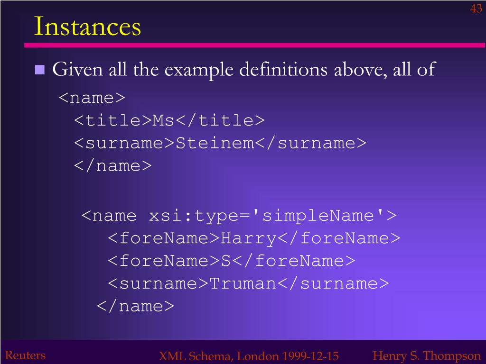486x364 pixels.
Task: Click the line with xsi:type='simpleName'
Action: click(x=239, y=216)
